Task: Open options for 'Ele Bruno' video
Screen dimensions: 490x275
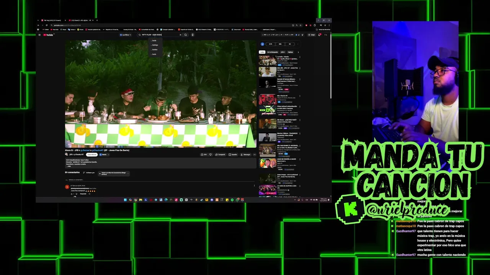Action: pyautogui.click(x=300, y=120)
